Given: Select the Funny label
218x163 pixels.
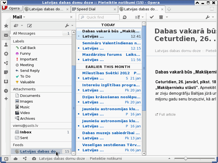Looking at the screenshot, I should (x=41, y=53).
